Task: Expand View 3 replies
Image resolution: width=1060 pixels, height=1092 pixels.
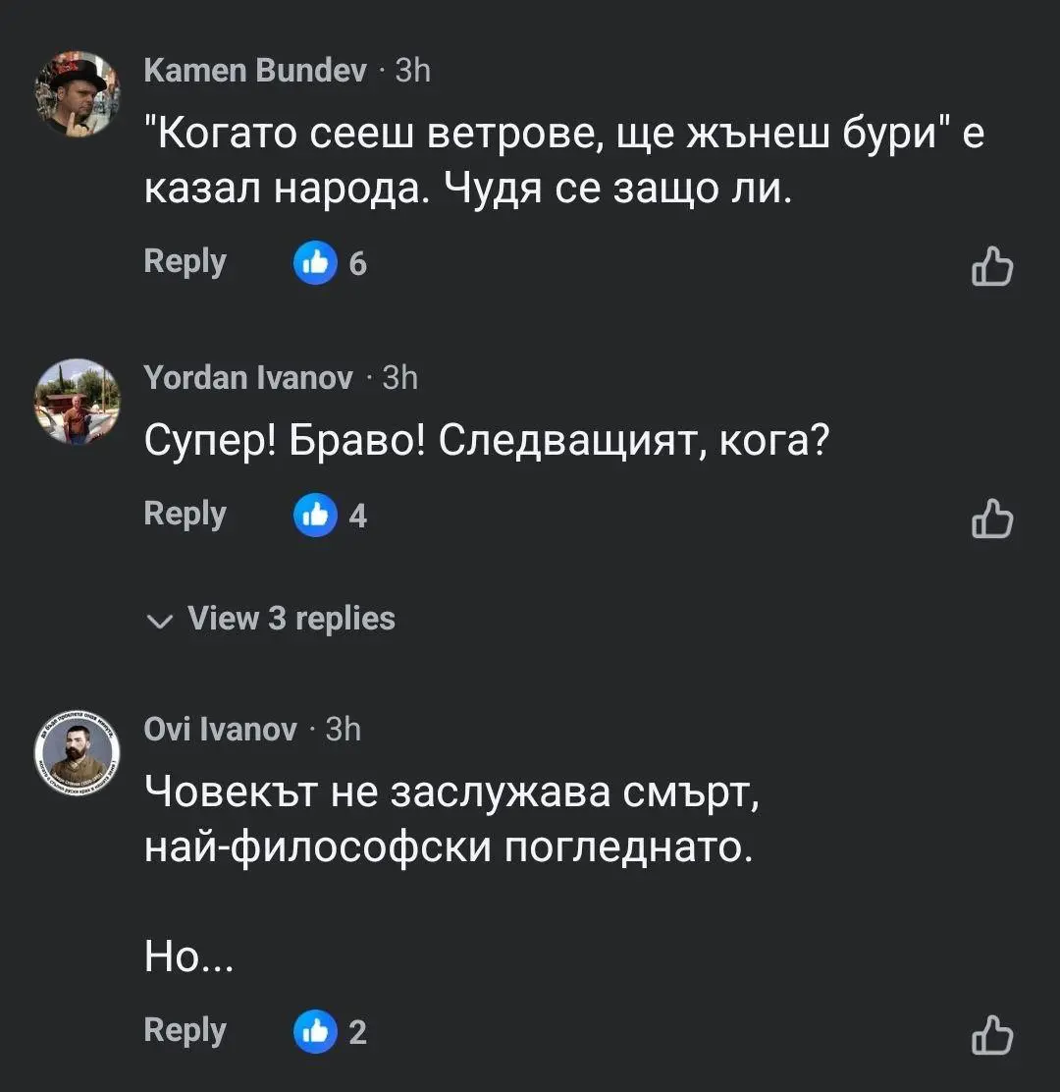Action: [x=291, y=619]
